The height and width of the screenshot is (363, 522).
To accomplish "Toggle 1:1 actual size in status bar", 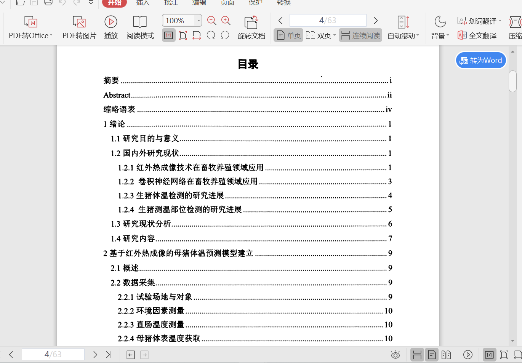I will [490, 355].
